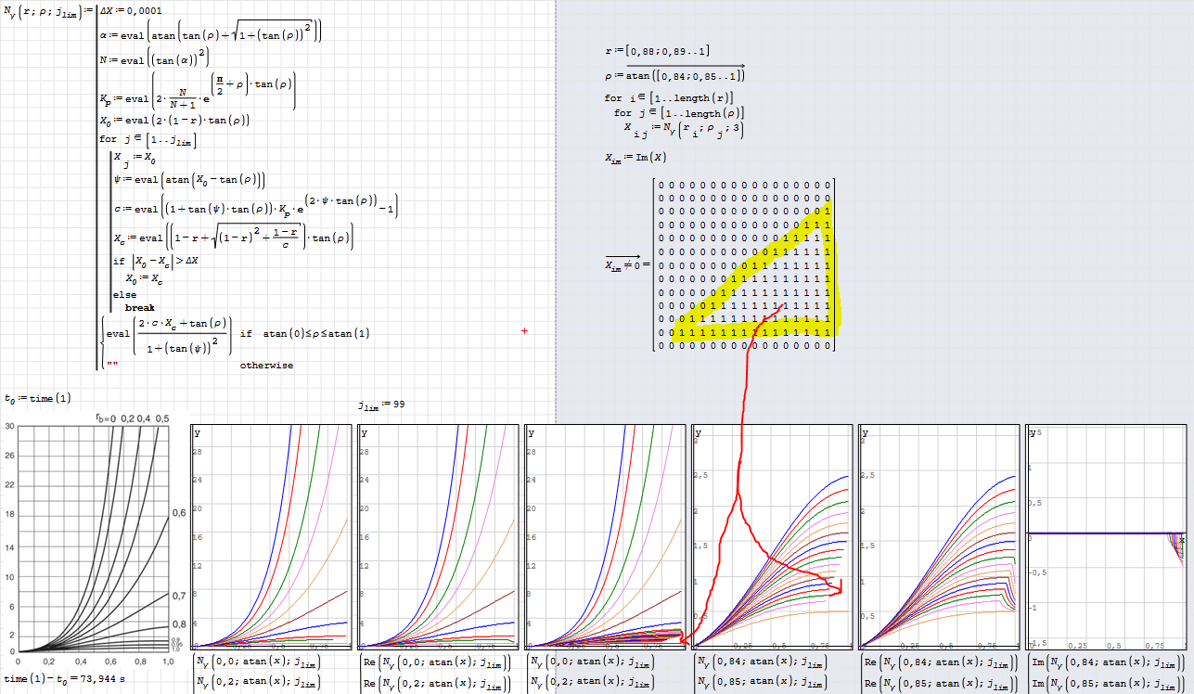Select the t_0 := time(1) region
This screenshot has width=1194, height=694.
pyautogui.click(x=37, y=398)
